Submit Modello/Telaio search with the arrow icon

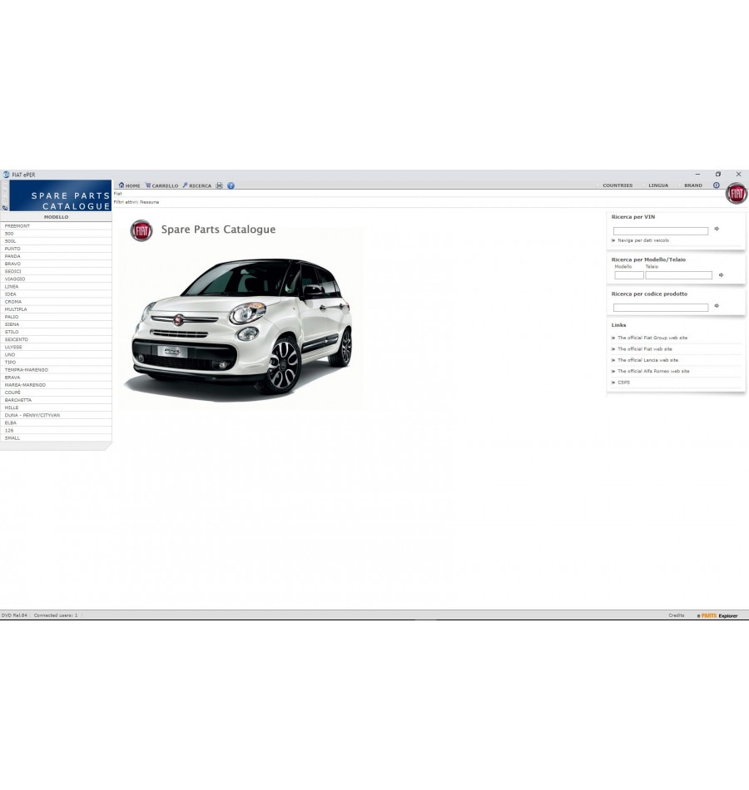(722, 275)
